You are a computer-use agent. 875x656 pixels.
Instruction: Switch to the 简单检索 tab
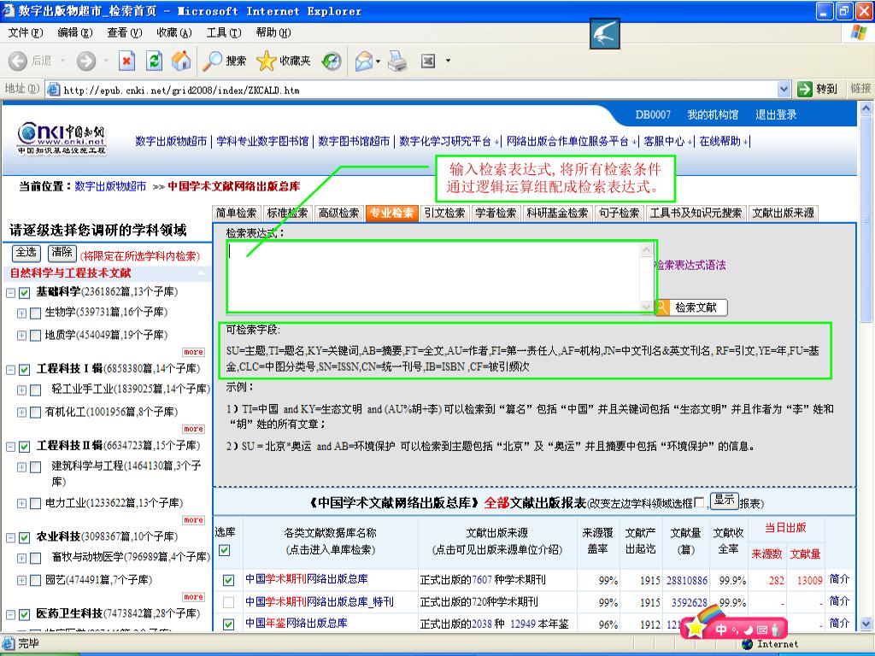tap(236, 213)
